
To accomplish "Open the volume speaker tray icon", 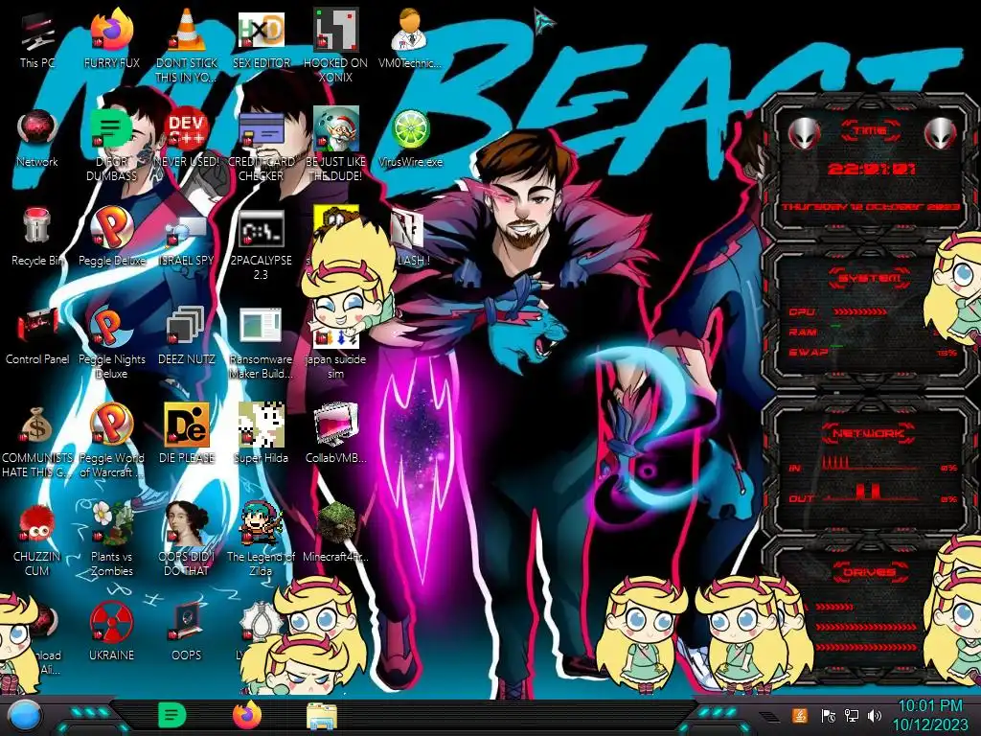I will coord(875,715).
